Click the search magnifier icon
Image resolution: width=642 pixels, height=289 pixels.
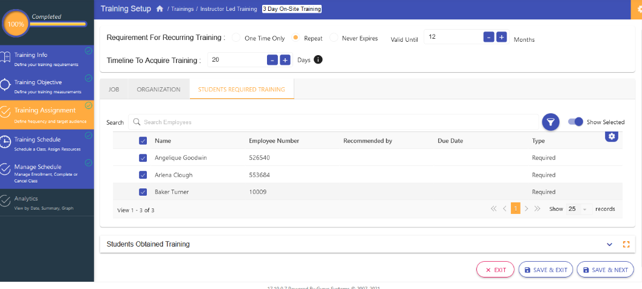[x=137, y=122]
